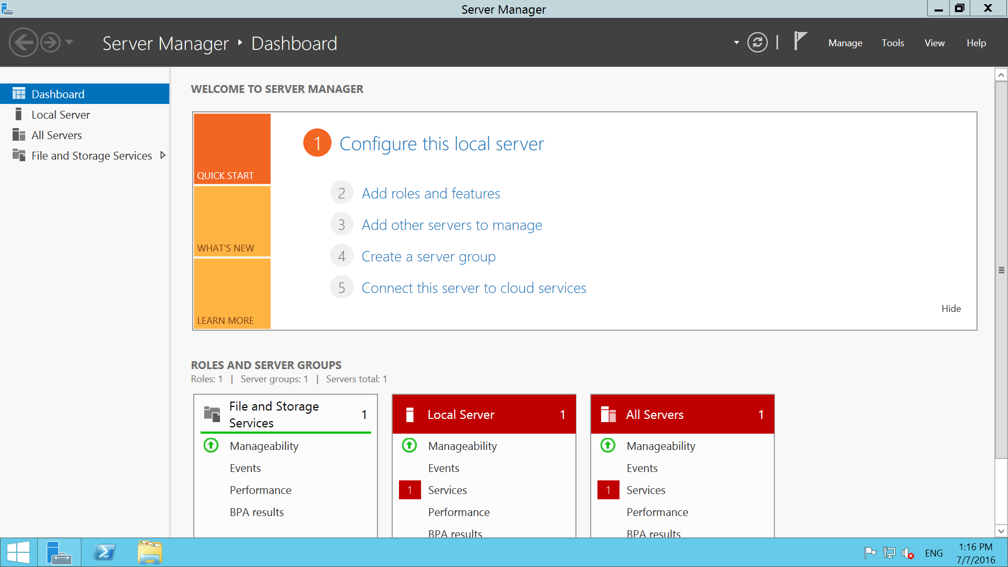The height and width of the screenshot is (567, 1008).
Task: Open Manageability under File and Storage Services
Action: click(264, 446)
